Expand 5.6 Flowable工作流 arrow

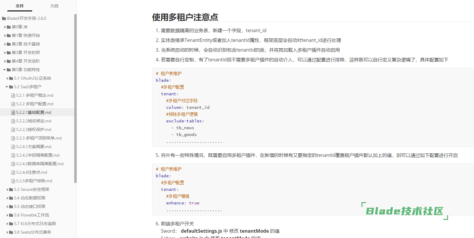pos(7,215)
